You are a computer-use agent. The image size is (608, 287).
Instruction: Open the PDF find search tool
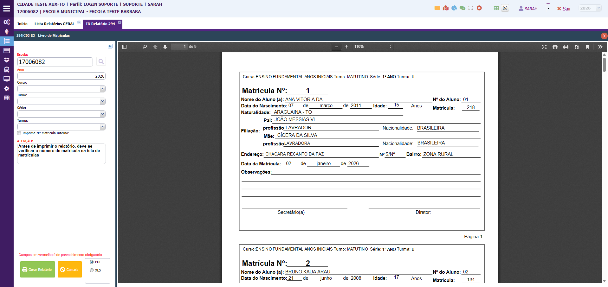(145, 47)
